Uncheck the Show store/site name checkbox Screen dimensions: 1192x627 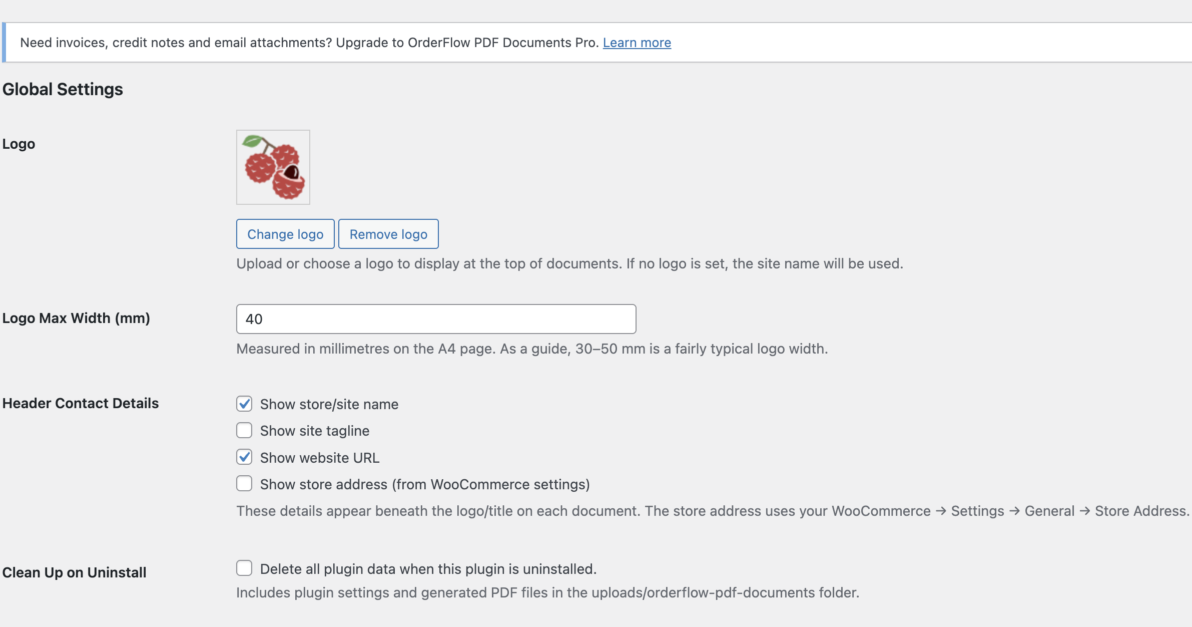pos(244,404)
